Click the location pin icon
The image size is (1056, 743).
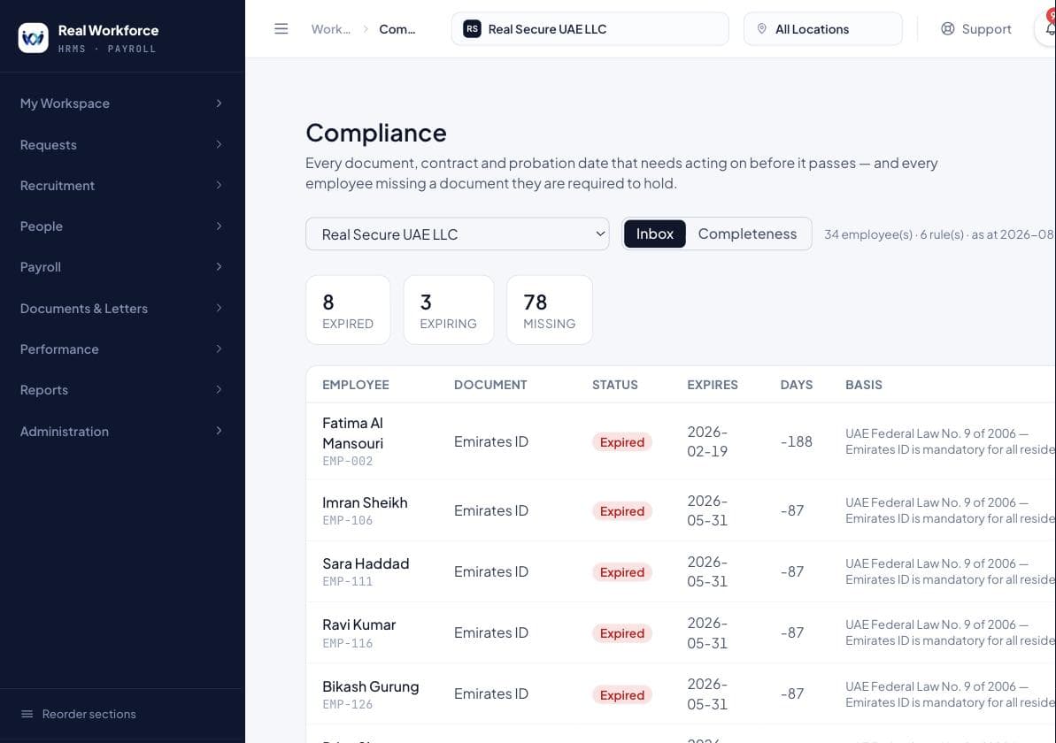[762, 29]
